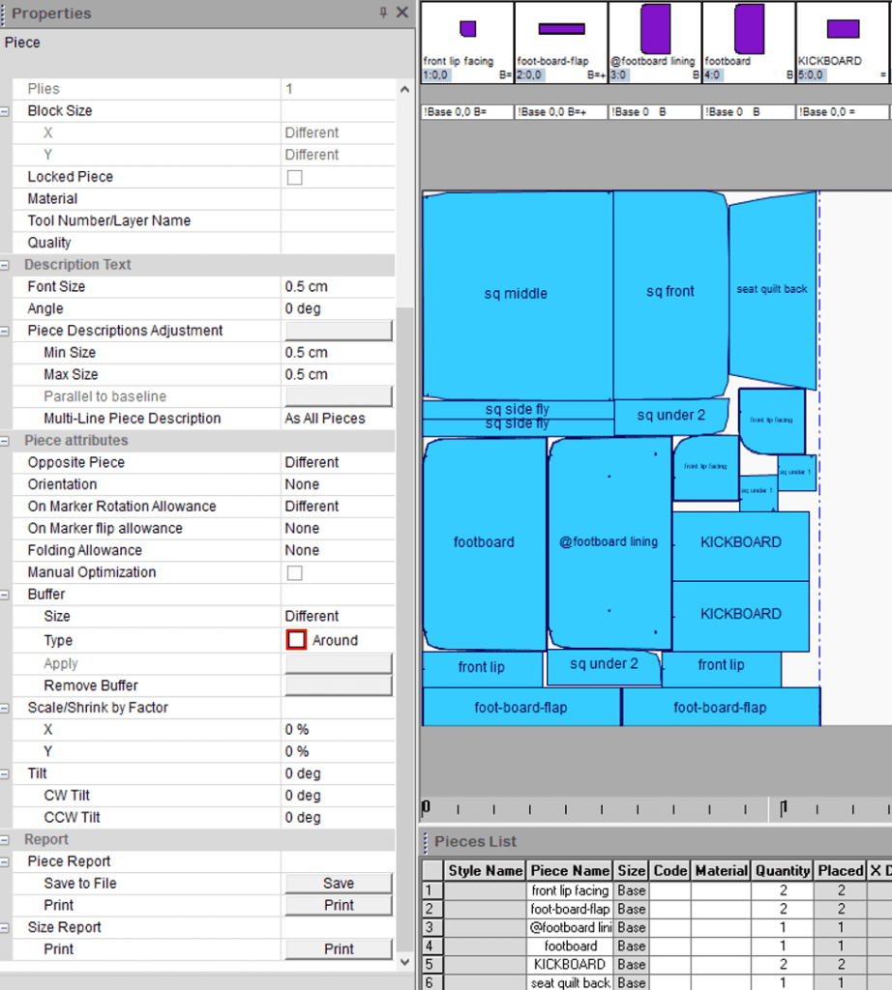Select the KICKBOARD piece thumbnail at top

coord(843,43)
